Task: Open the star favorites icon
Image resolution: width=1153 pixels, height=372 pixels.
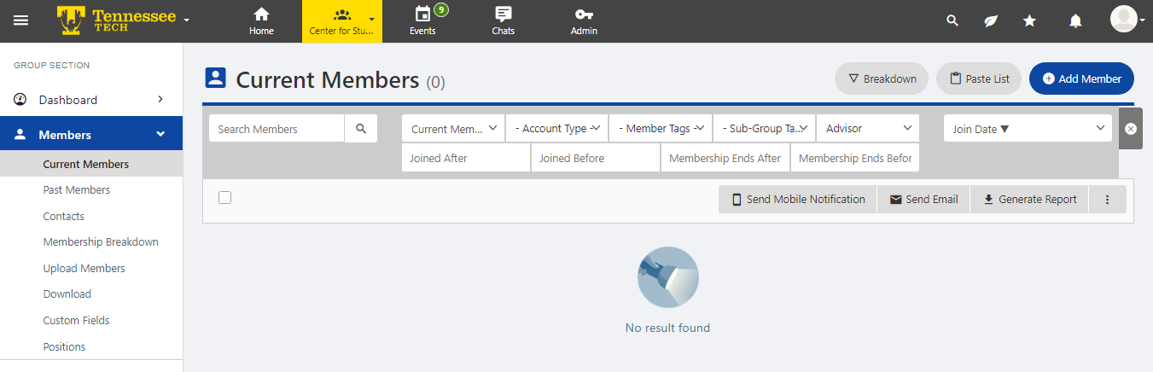Action: pos(1030,20)
